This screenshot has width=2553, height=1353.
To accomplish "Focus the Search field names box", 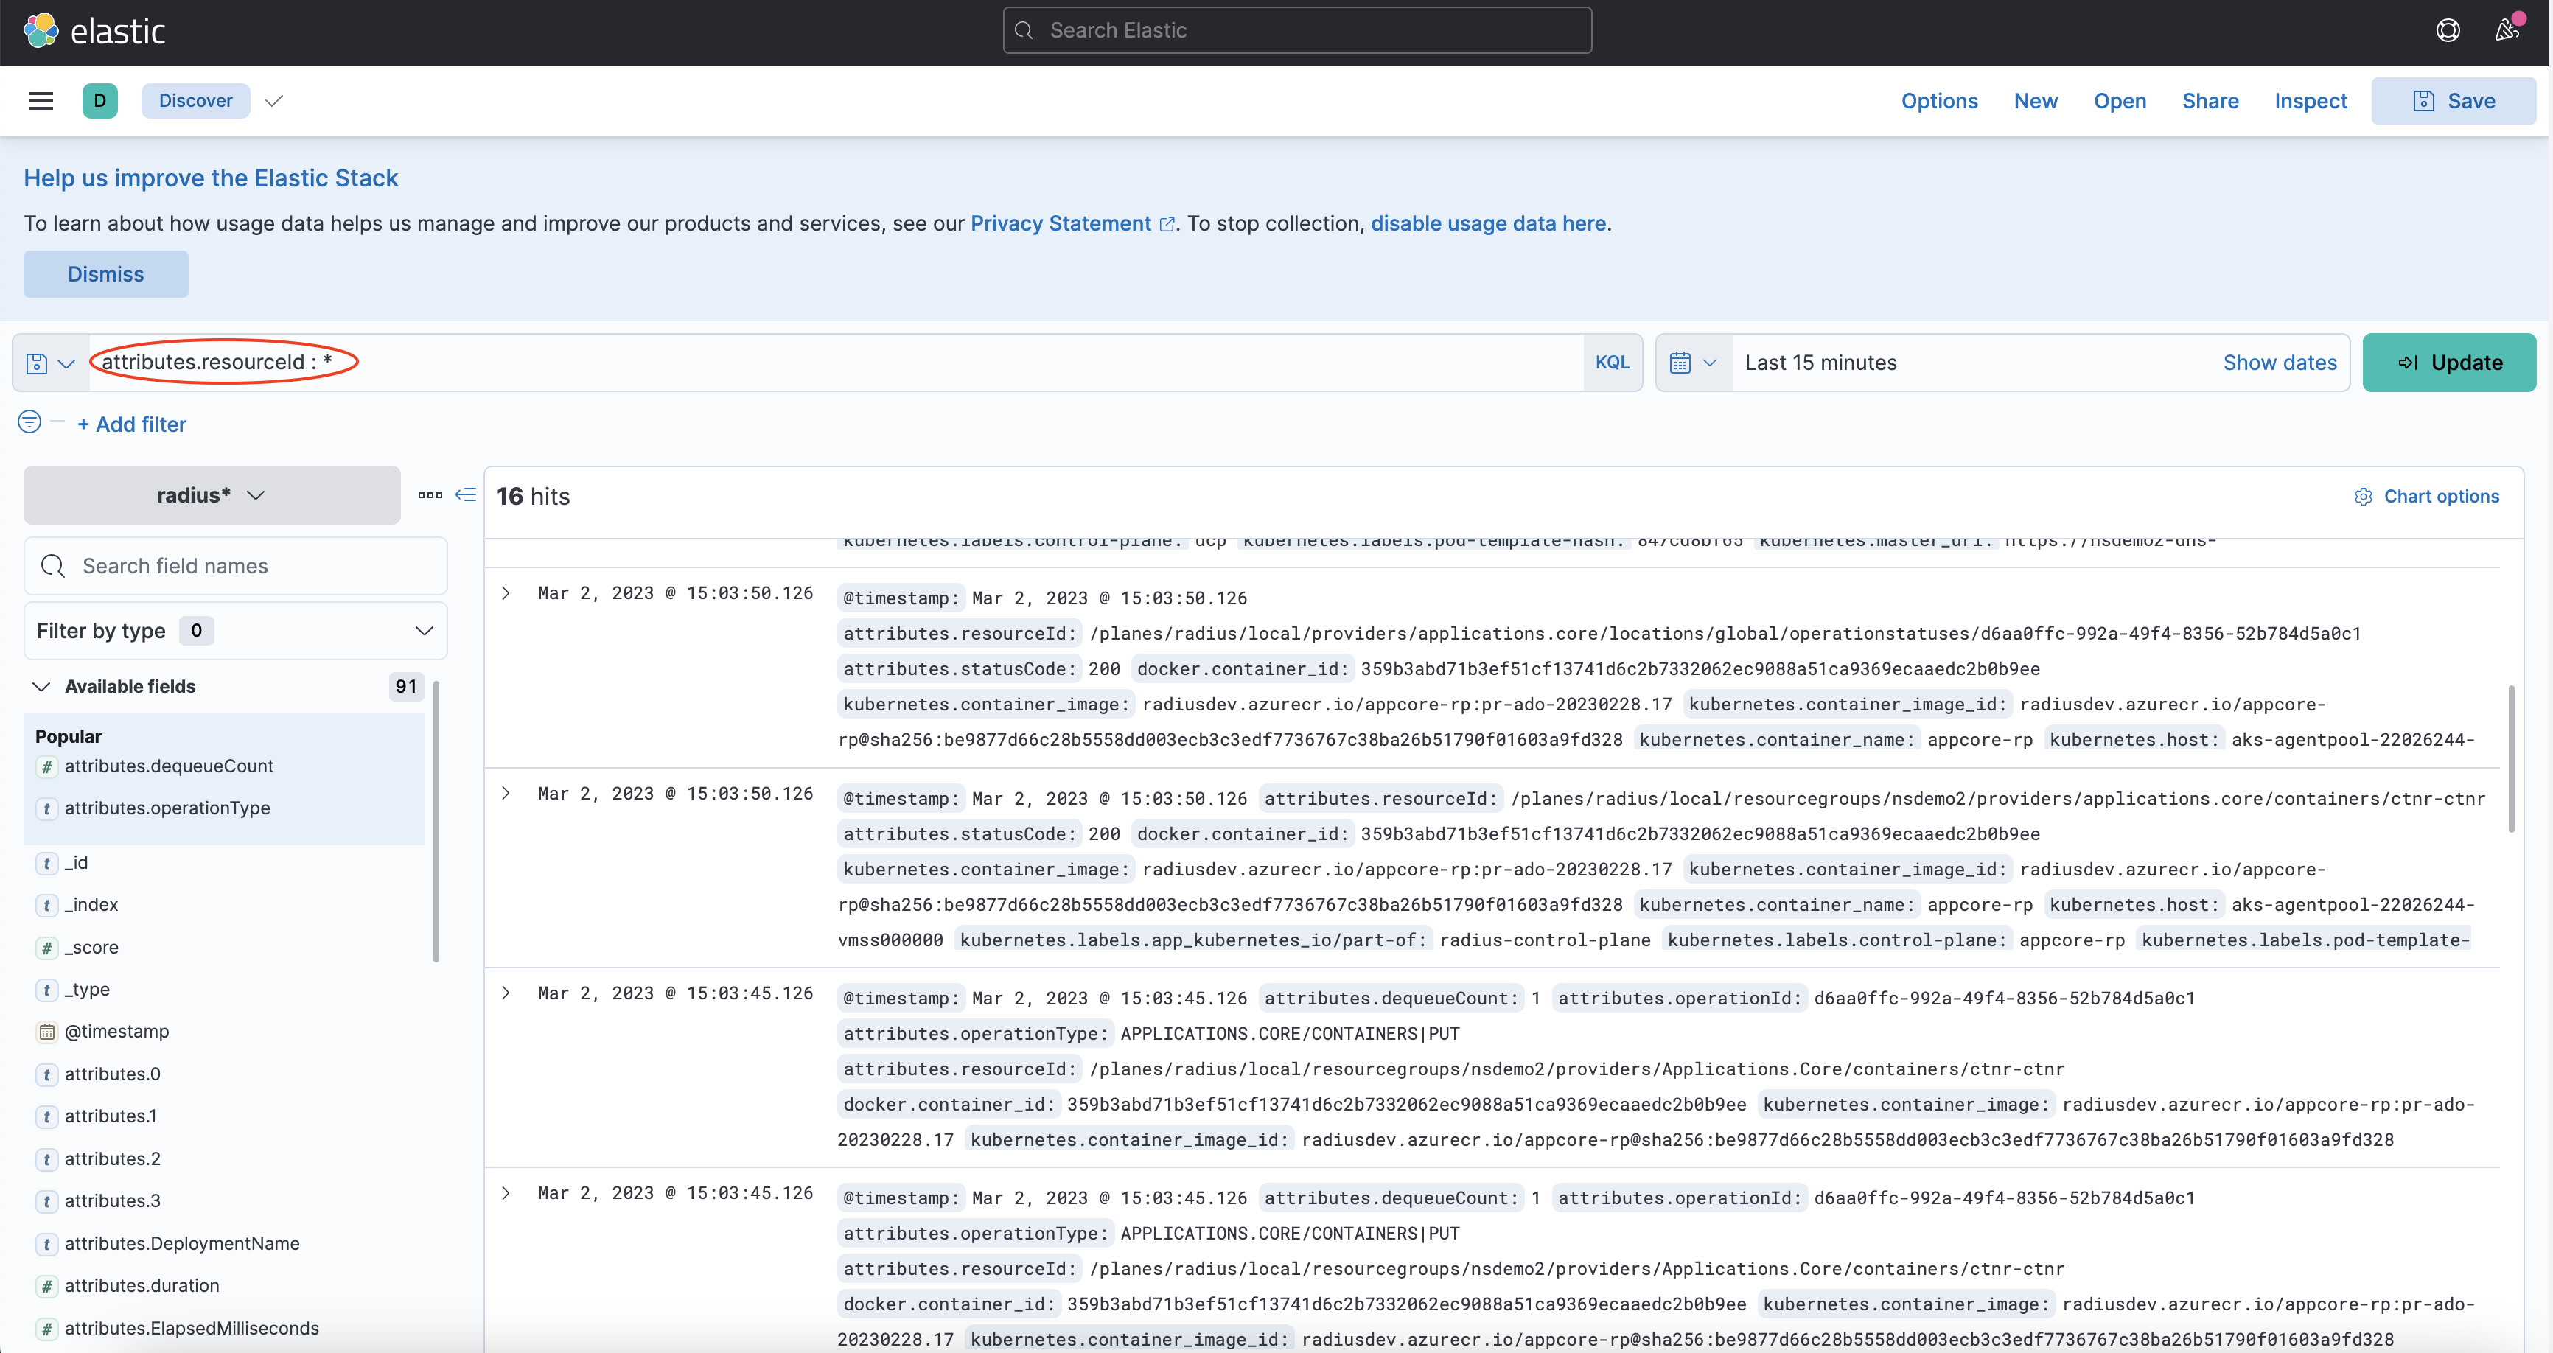I will [235, 566].
